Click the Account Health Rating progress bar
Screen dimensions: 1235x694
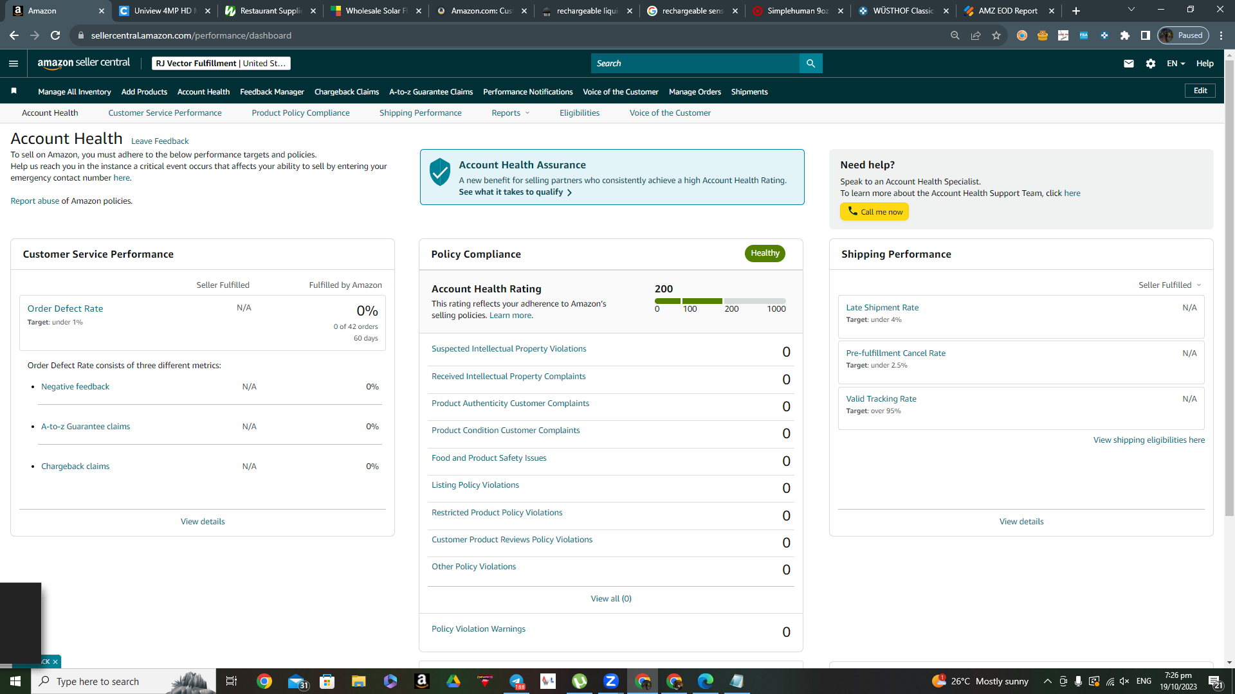coord(720,301)
